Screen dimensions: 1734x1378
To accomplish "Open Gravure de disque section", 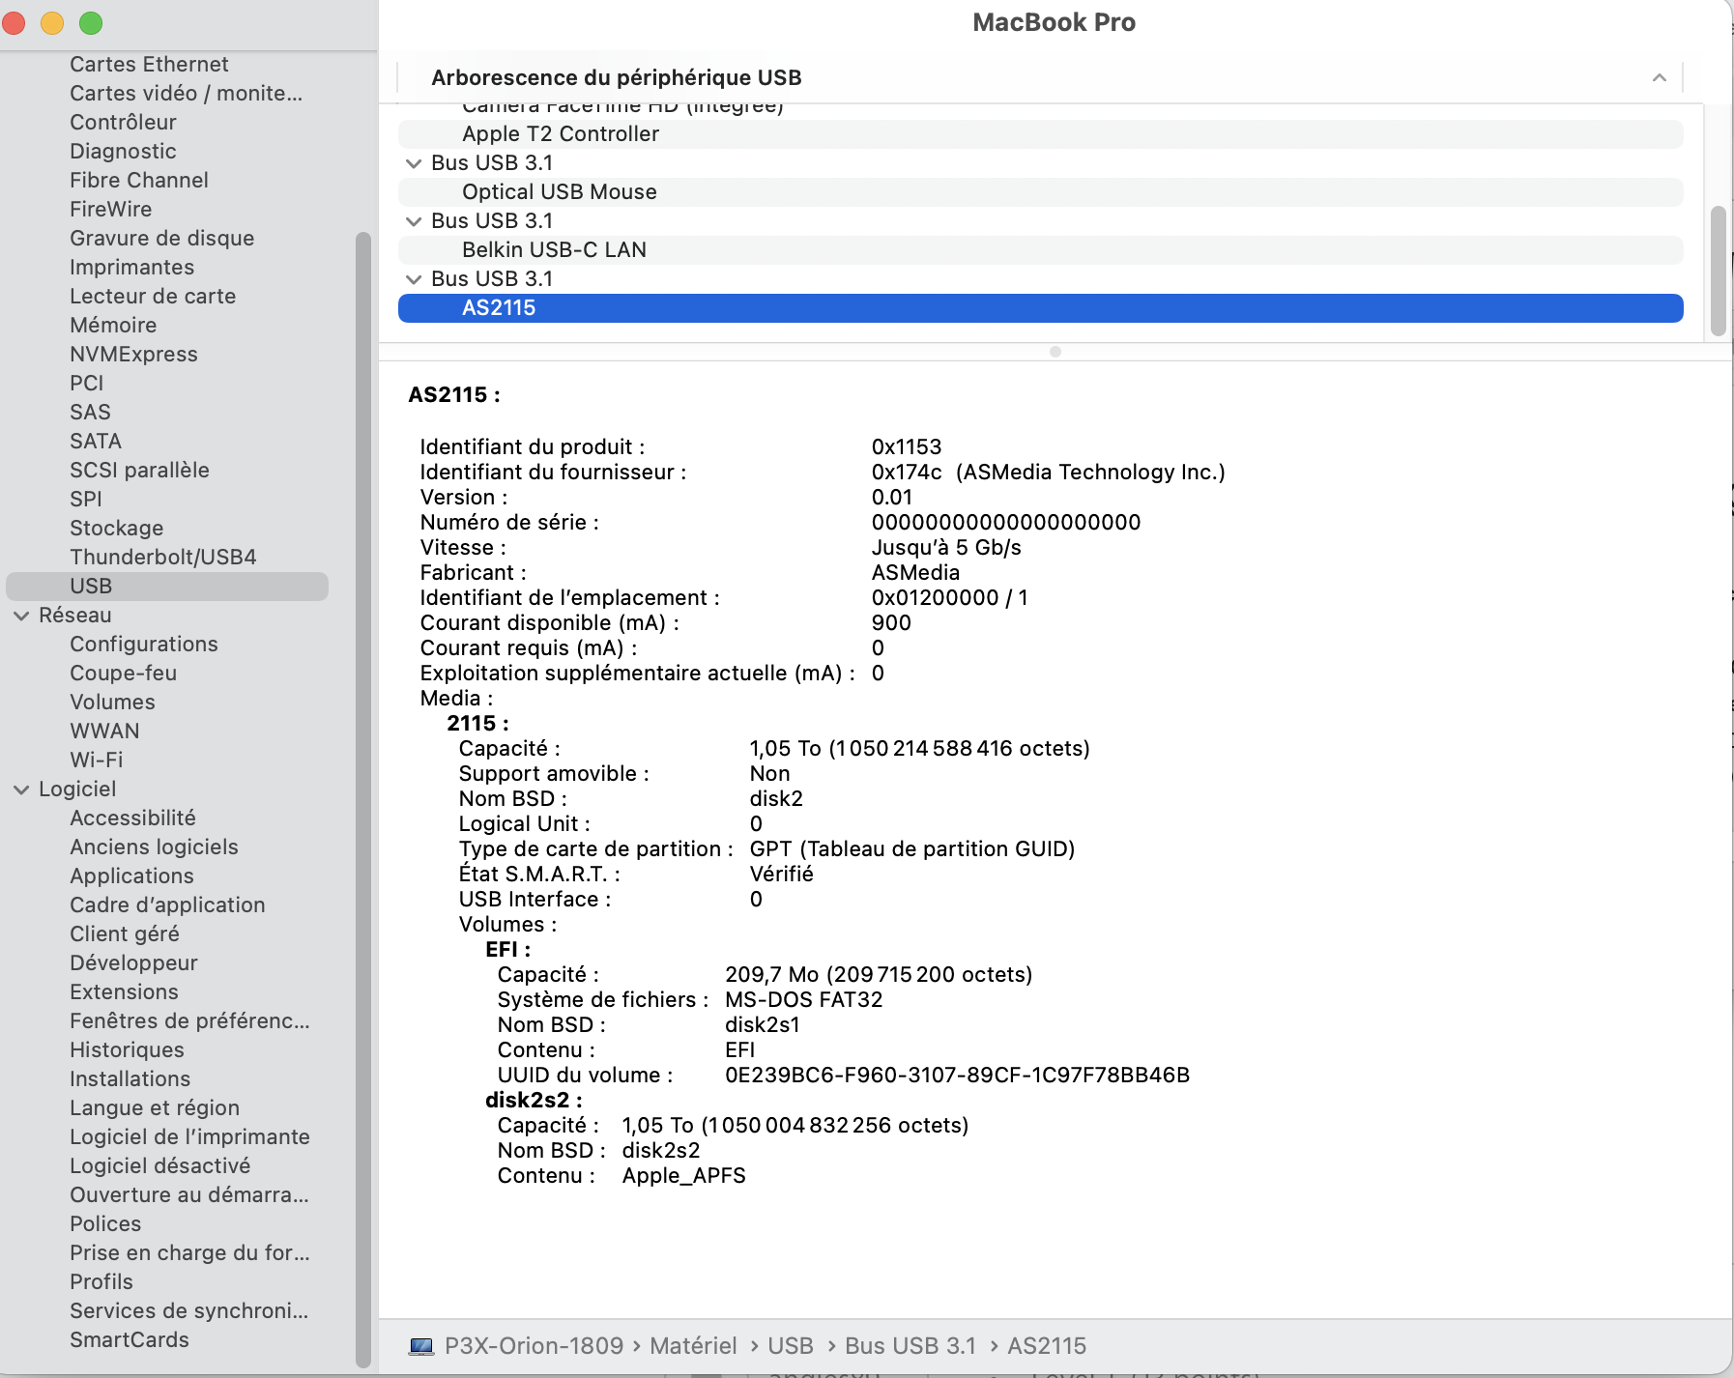I will click(x=161, y=239).
